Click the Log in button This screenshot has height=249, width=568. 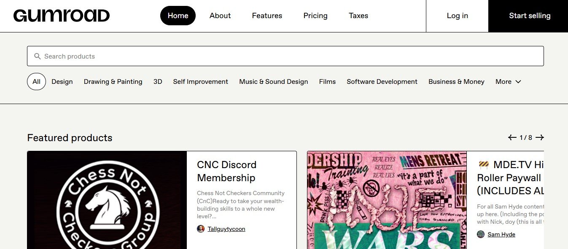(x=457, y=16)
